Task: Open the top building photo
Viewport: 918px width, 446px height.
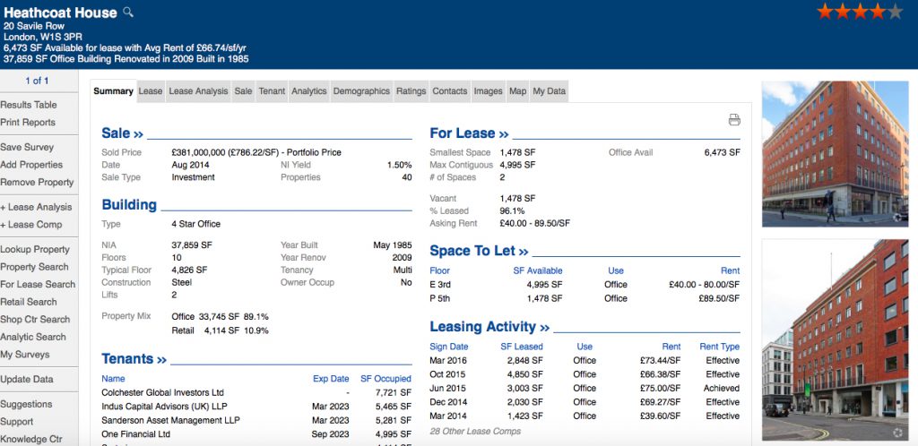Action: click(x=834, y=154)
